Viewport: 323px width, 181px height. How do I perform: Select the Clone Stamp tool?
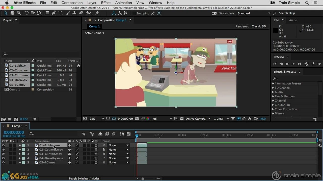click(x=75, y=13)
